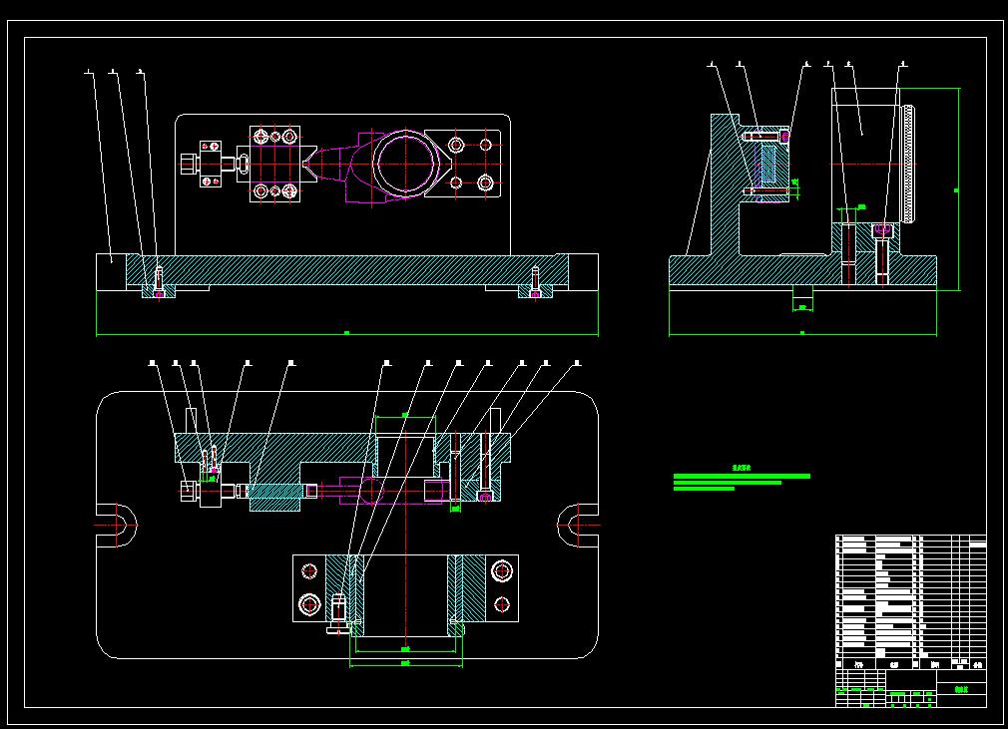Select the vertical height dimension beside the side view
1008x729 pixels.
coord(958,189)
